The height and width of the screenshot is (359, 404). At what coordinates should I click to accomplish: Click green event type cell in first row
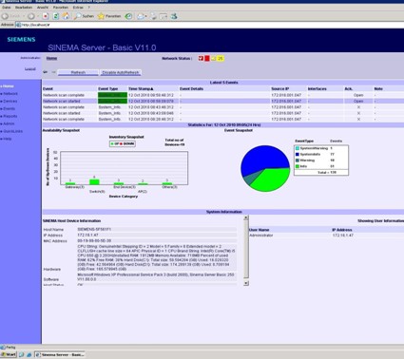112,95
